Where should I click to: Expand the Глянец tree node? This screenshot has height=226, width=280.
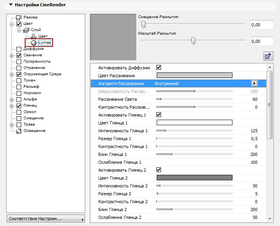12,106
